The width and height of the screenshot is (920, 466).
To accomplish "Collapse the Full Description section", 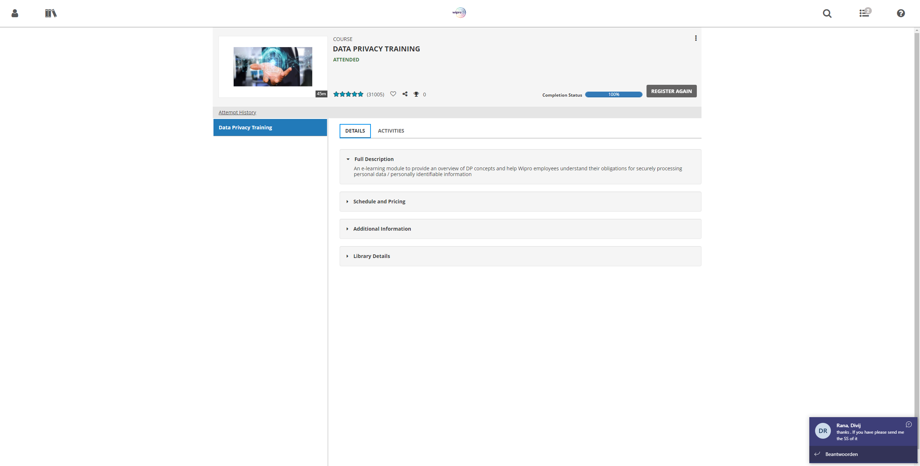I will tap(374, 159).
